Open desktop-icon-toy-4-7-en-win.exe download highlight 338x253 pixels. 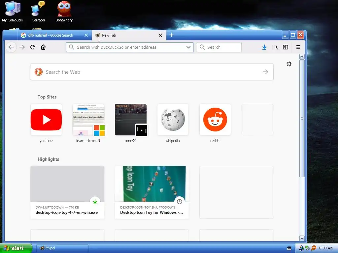tap(67, 192)
